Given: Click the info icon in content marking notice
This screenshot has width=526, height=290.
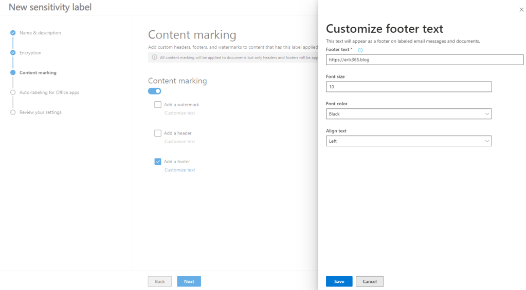Looking at the screenshot, I should (154, 57).
